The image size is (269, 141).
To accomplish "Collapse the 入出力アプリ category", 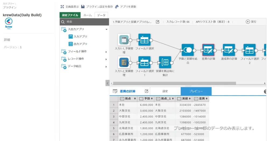I will (107, 29).
